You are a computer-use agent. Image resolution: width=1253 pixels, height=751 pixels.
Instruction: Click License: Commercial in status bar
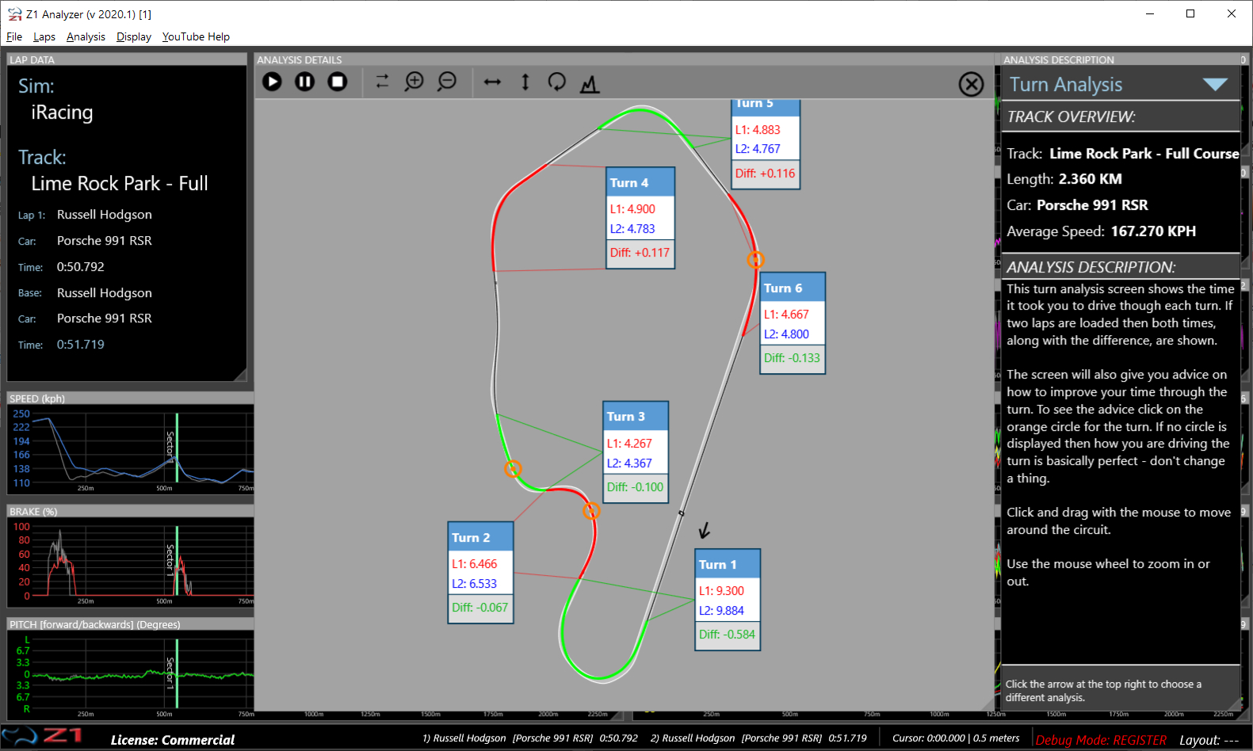point(173,740)
